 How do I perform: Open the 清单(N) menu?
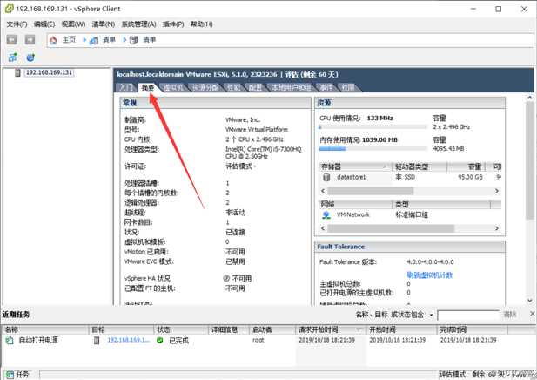pos(104,24)
